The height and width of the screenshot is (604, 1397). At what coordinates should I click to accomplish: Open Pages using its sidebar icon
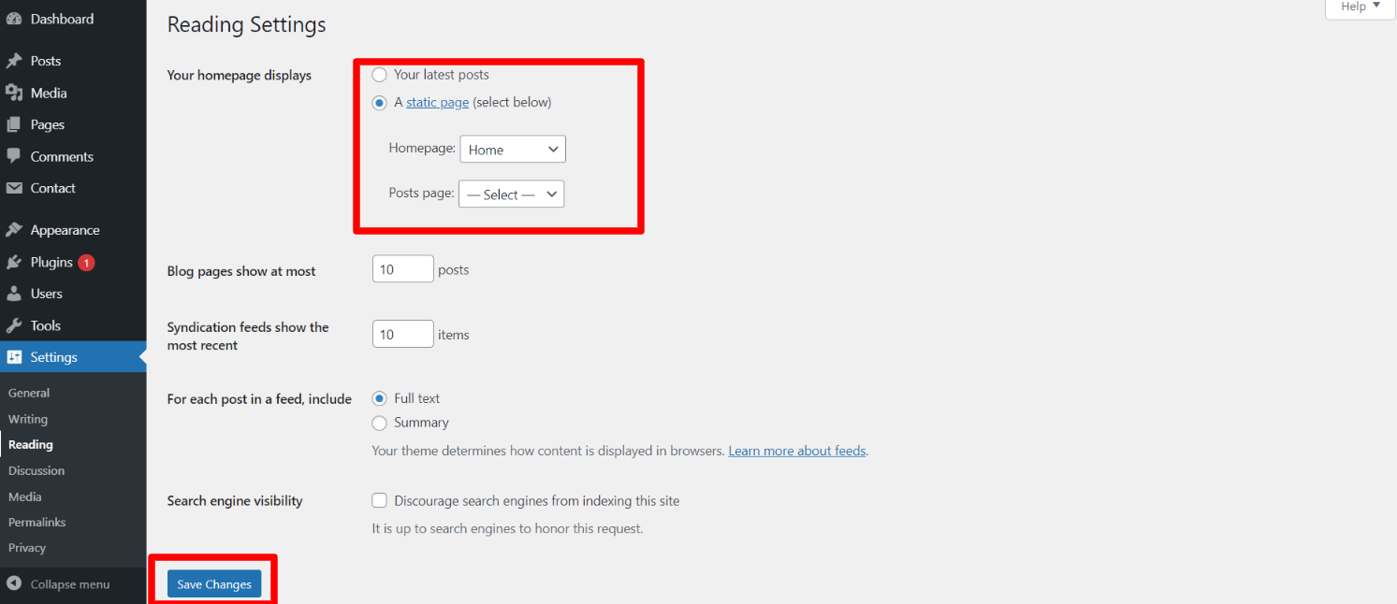click(14, 124)
